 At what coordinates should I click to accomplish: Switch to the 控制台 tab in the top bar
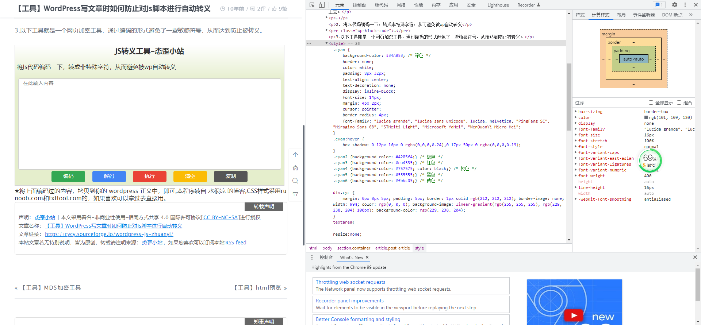coord(359,5)
